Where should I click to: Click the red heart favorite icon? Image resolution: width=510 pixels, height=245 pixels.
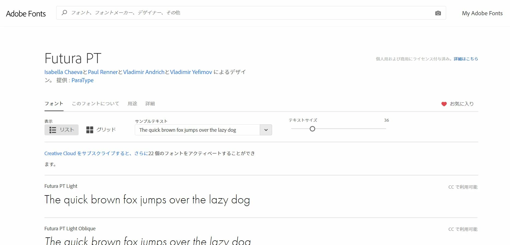[x=444, y=104]
